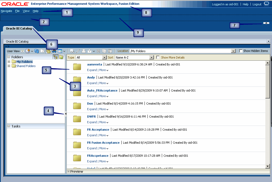The height and width of the screenshot is (182, 272).
Task: Enable the Show Hidden Items checkbox
Action: click(x=241, y=51)
